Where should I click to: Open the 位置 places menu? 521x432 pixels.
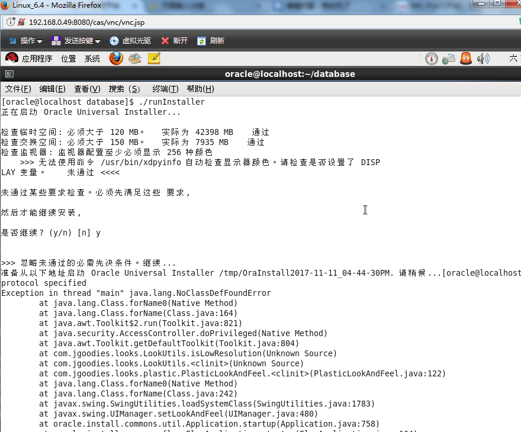pos(69,59)
